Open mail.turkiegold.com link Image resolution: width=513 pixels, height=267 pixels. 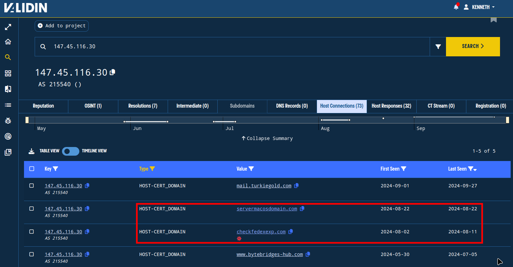264,186
